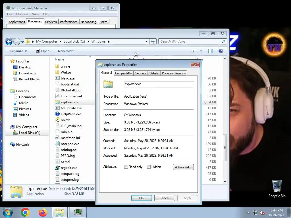Close the explorer.exe Properties dialog

[195, 64]
